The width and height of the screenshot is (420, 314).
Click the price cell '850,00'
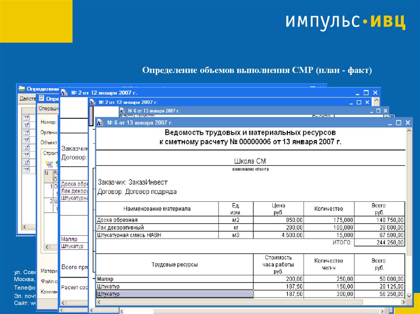pyautogui.click(x=278, y=220)
